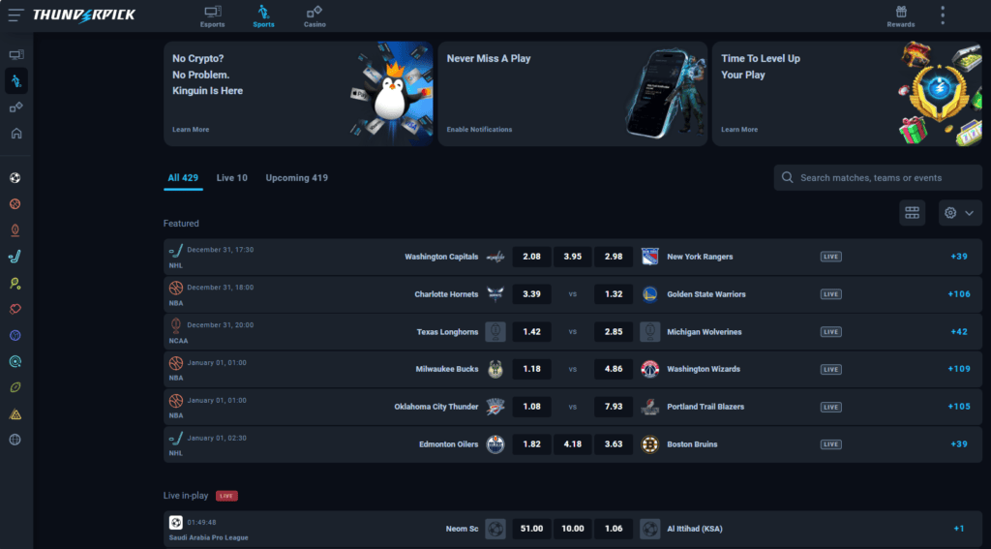Expand the odds settings gear dropdown
The width and height of the screenshot is (991, 549).
[959, 213]
